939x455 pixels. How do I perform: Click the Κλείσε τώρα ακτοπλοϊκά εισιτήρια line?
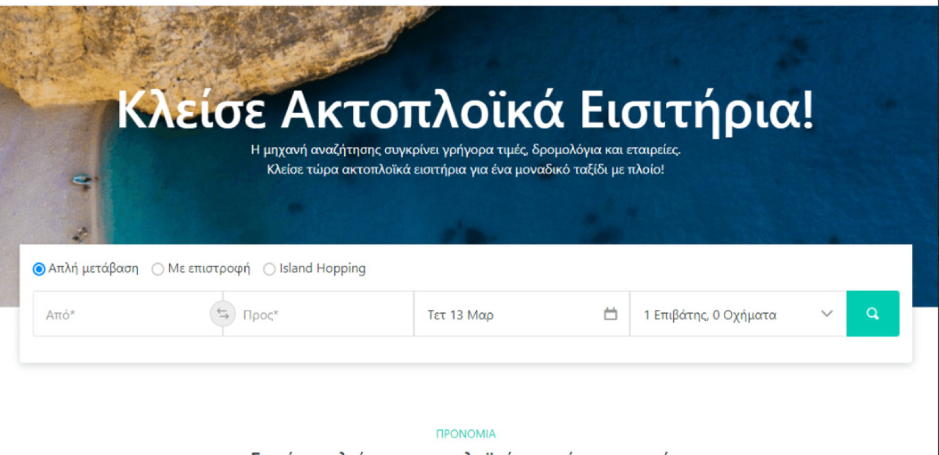[466, 169]
